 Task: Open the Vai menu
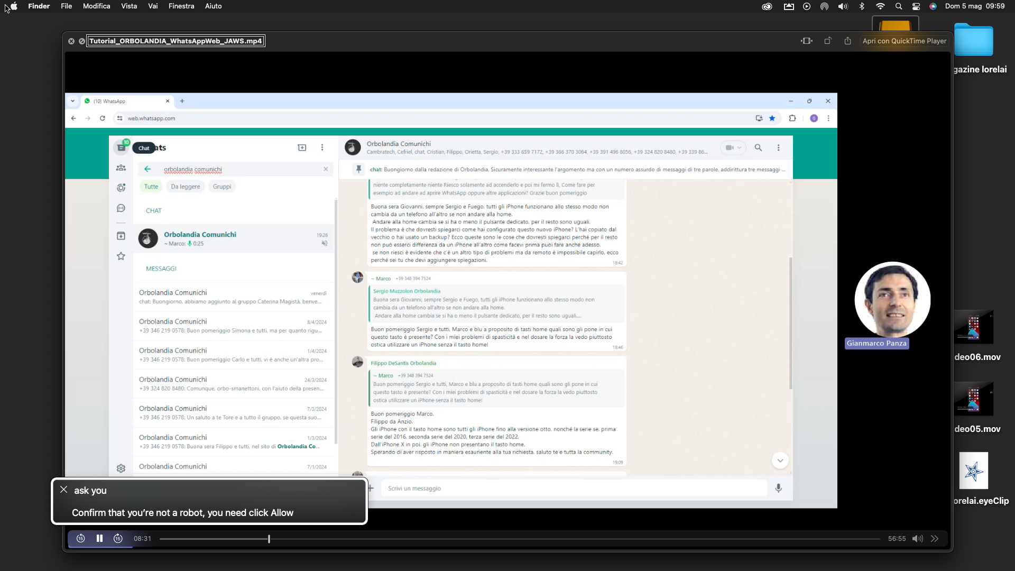pyautogui.click(x=153, y=6)
